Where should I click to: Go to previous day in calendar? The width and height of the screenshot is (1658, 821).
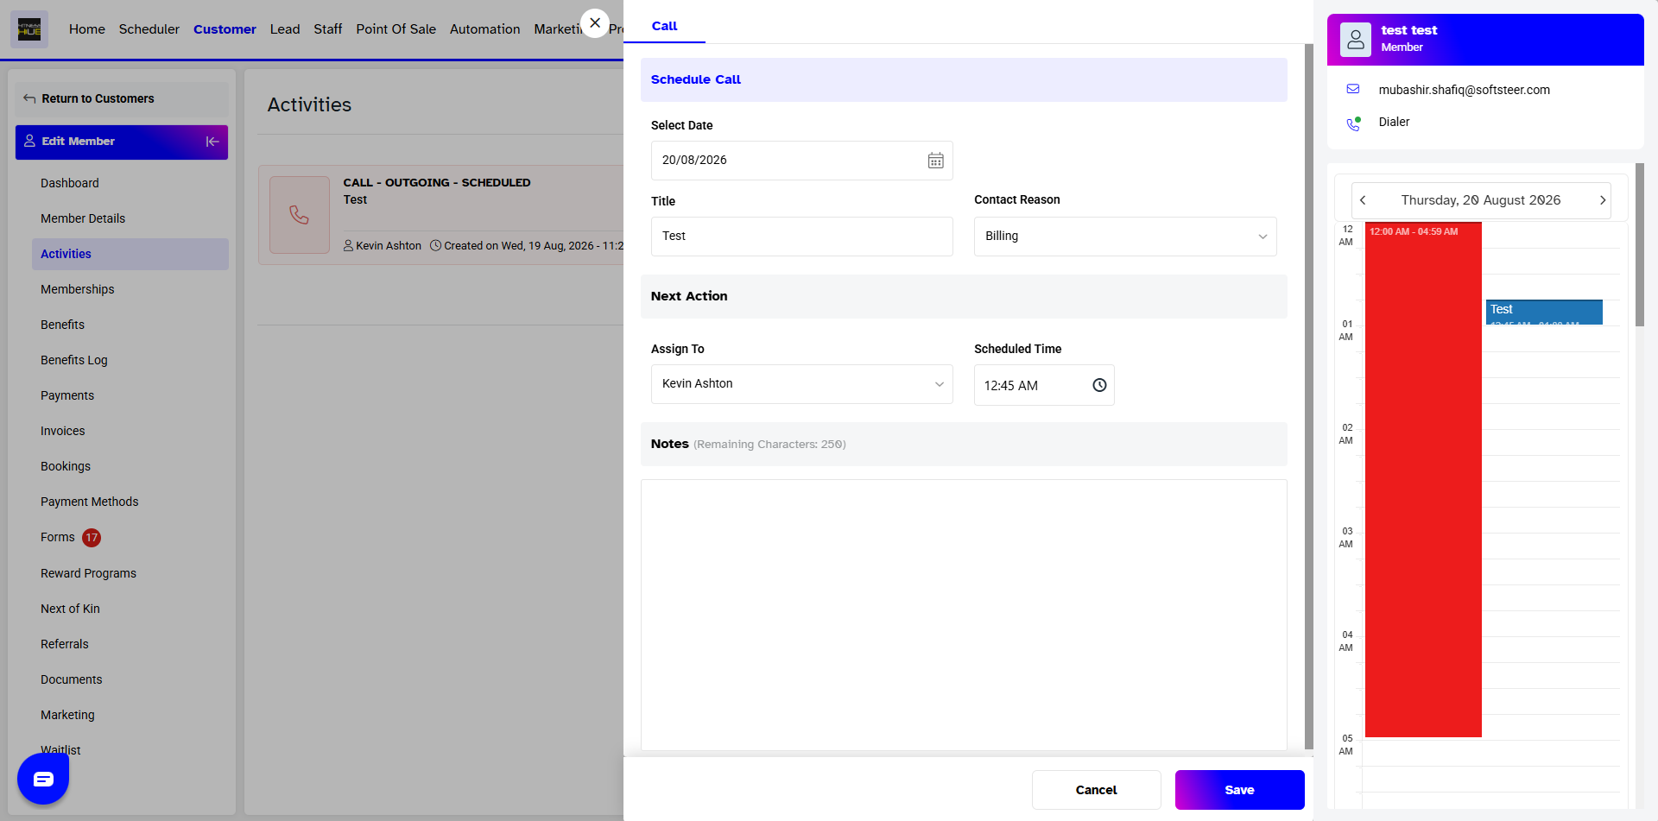click(1363, 200)
